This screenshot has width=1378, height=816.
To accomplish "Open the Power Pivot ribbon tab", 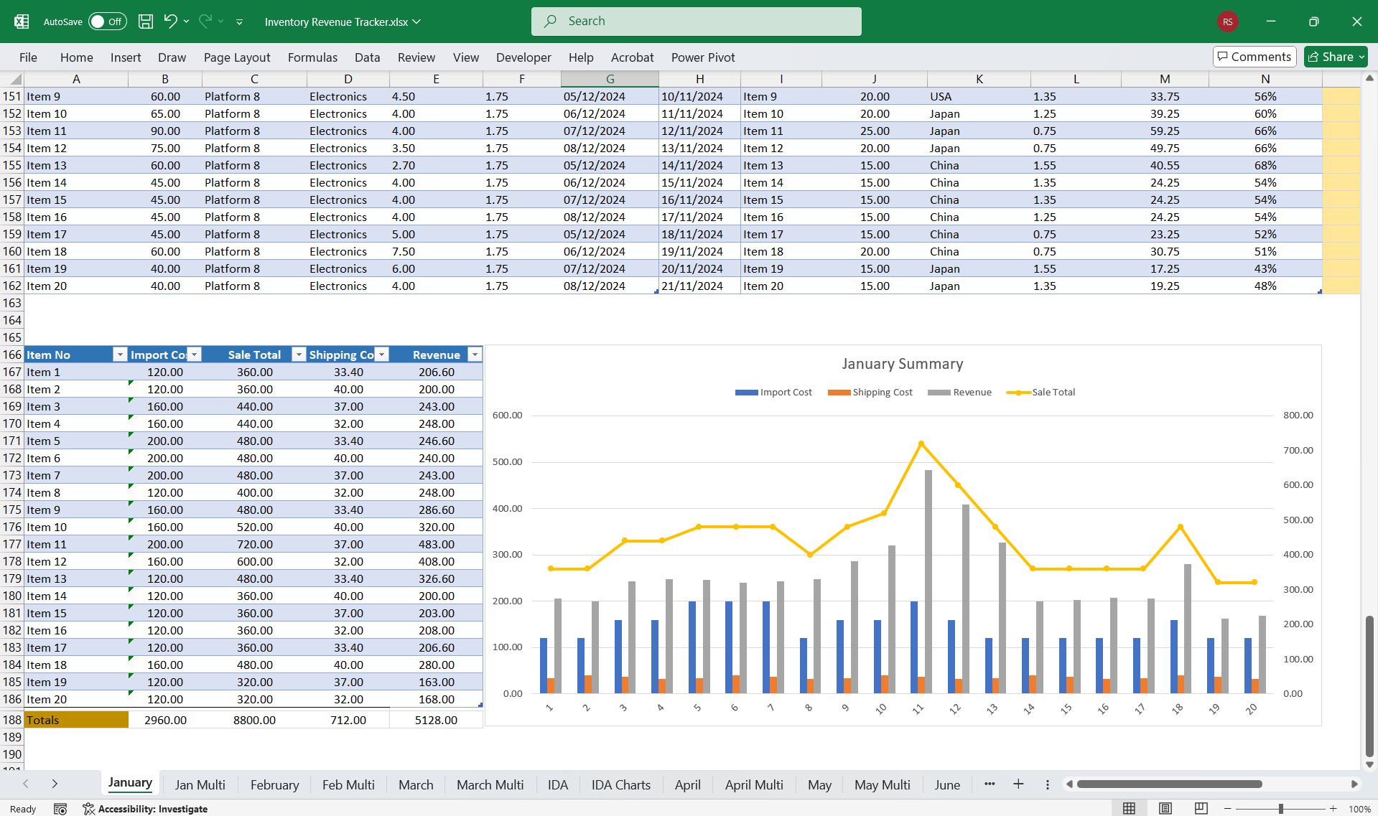I will (703, 57).
